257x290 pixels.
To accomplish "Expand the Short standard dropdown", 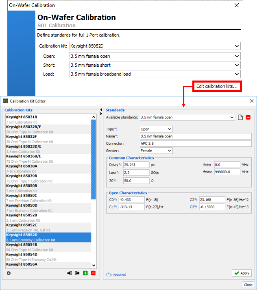I will [155, 65].
